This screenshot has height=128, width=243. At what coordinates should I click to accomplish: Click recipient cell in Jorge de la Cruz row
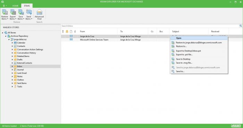point(131,36)
